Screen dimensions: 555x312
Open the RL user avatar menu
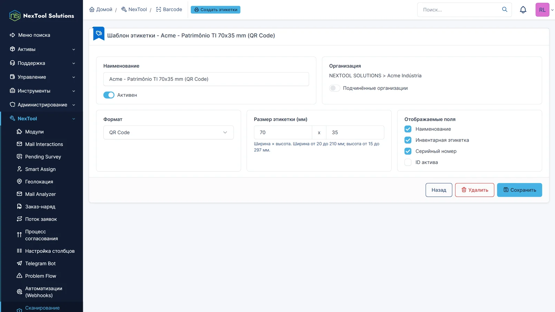pyautogui.click(x=543, y=10)
